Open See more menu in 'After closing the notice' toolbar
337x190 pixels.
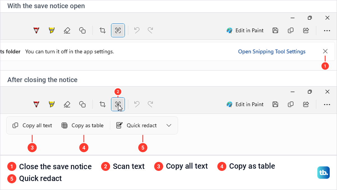pos(327,104)
